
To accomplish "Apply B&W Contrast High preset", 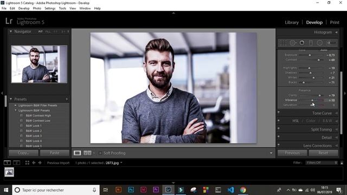I will pos(38,115).
